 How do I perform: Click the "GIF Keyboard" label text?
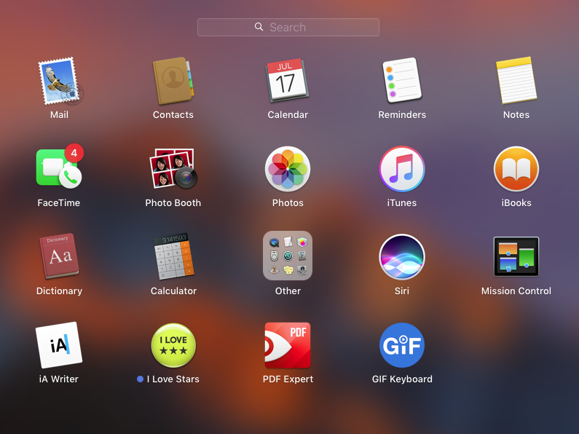[x=402, y=379]
